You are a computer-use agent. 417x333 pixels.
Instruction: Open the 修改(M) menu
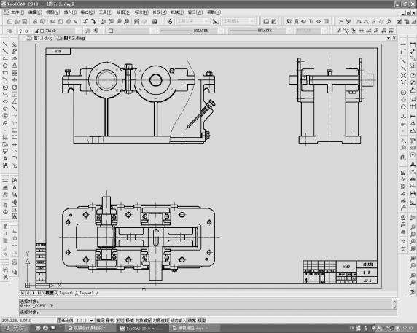[x=160, y=12]
